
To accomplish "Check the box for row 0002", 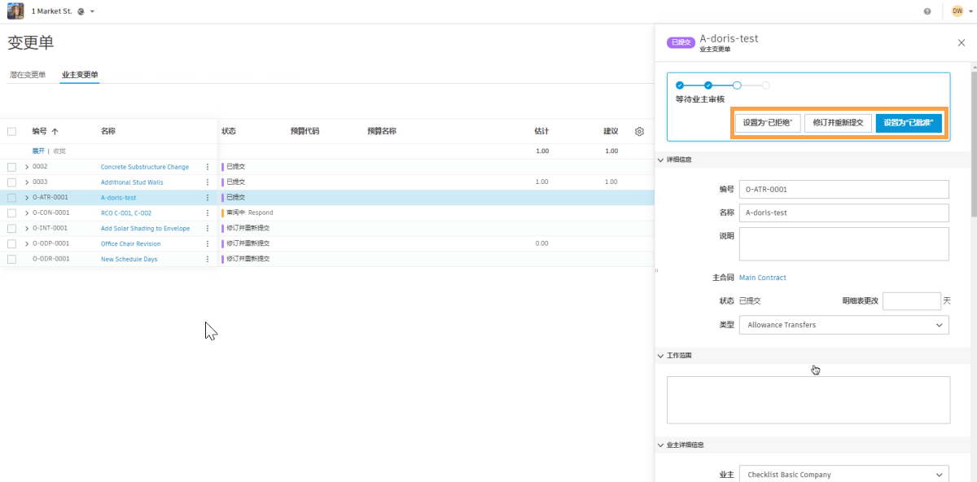I will click(11, 167).
